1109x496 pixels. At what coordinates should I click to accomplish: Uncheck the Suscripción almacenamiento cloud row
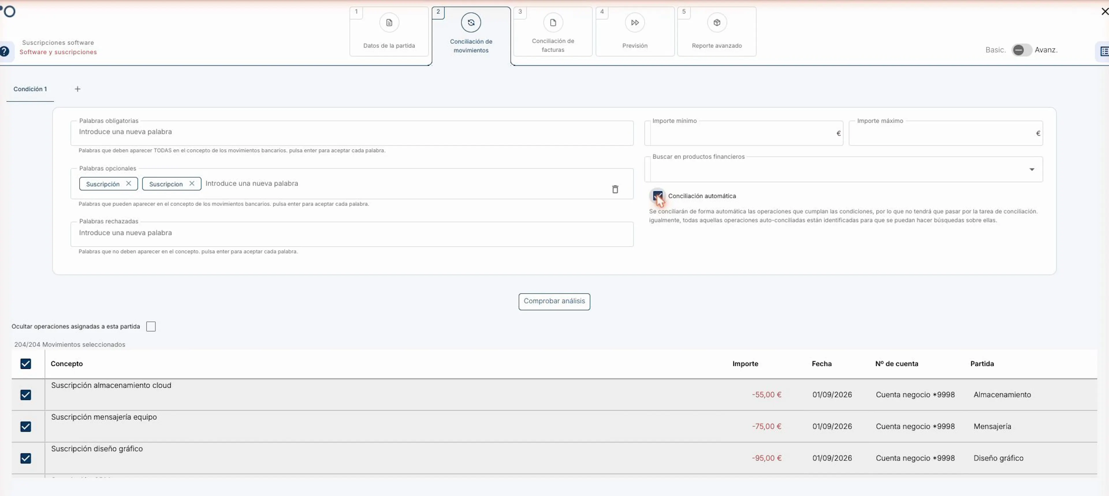[x=26, y=395]
